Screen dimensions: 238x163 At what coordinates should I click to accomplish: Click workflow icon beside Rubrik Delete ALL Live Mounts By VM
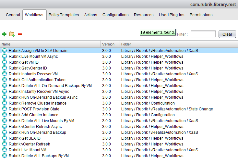tap(5, 121)
